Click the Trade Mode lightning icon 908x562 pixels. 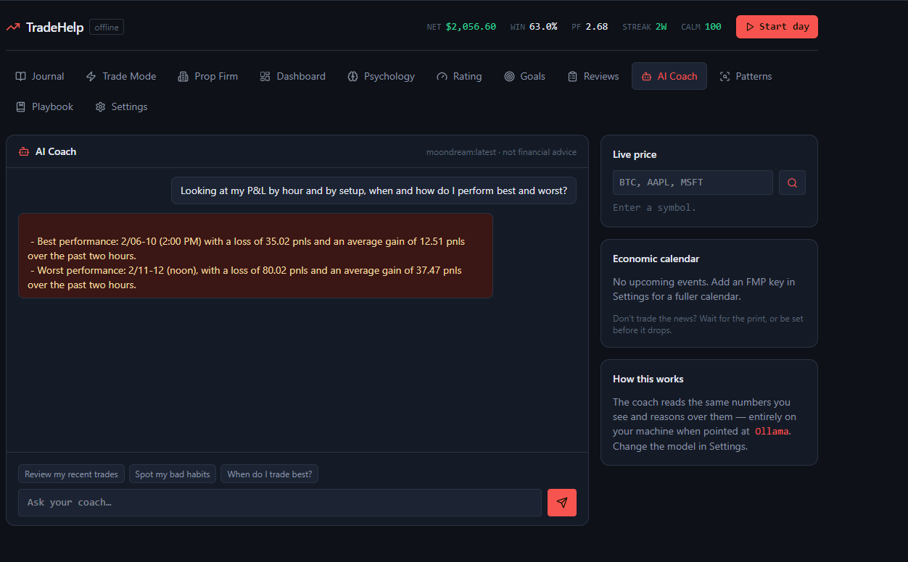pos(91,76)
